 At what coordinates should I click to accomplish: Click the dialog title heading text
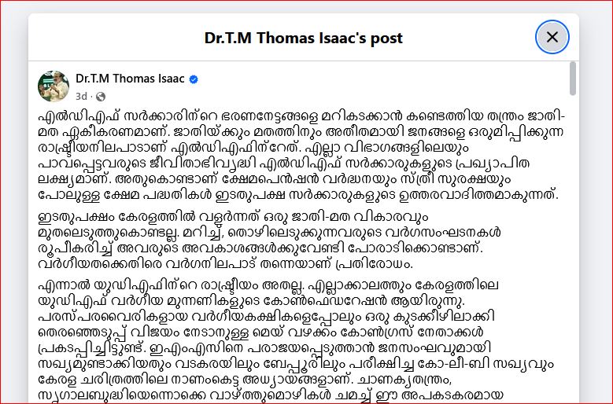303,38
